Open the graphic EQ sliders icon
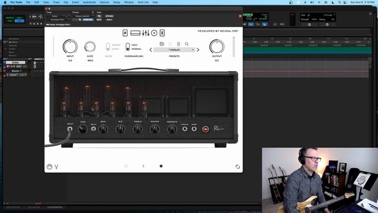Image resolution: width=378 pixels, height=213 pixels. point(146,33)
